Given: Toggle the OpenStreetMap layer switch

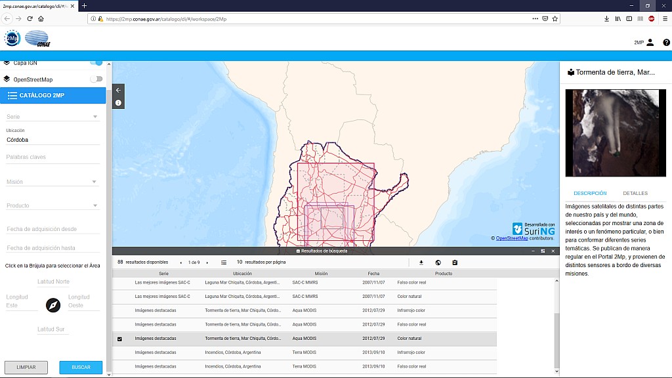Looking at the screenshot, I should [x=96, y=79].
